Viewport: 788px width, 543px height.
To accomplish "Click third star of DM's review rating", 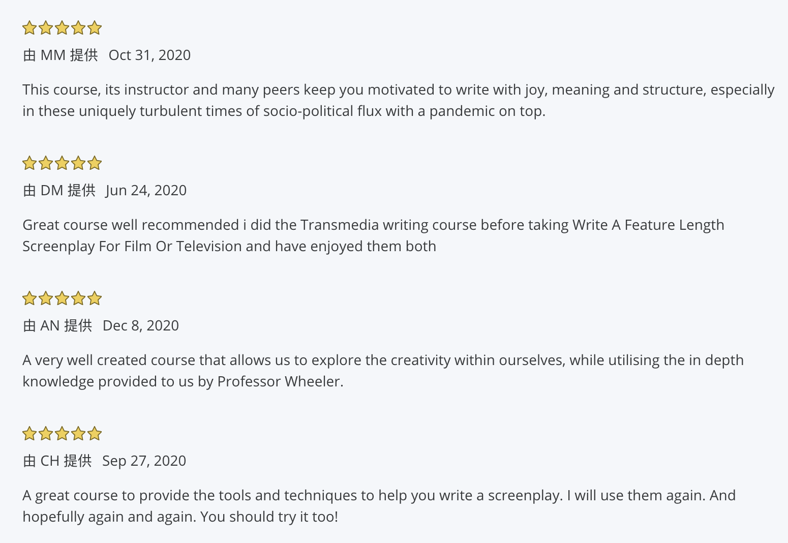I will (62, 163).
